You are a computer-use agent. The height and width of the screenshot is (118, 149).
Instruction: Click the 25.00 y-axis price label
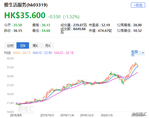click(10, 85)
